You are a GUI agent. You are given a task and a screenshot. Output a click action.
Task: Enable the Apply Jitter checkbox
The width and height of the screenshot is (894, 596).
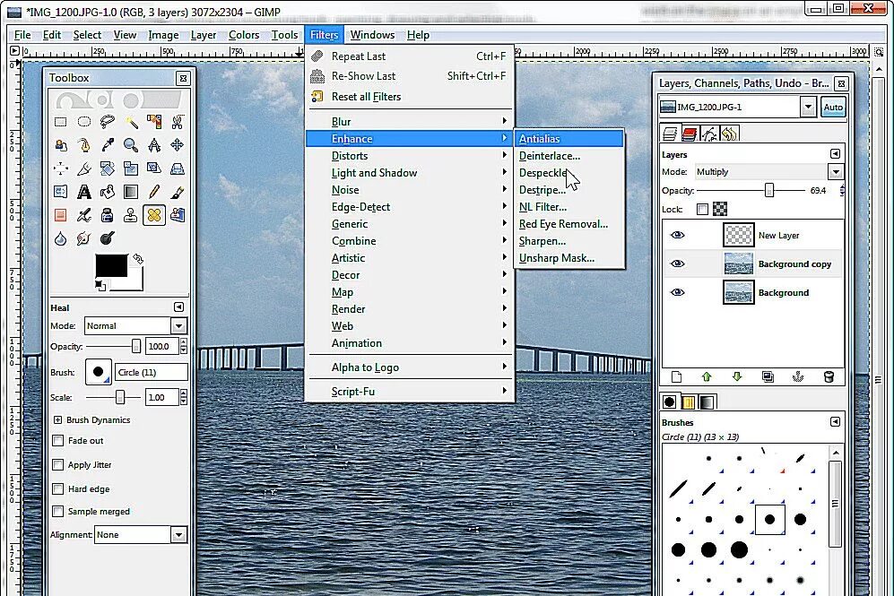tap(57, 464)
